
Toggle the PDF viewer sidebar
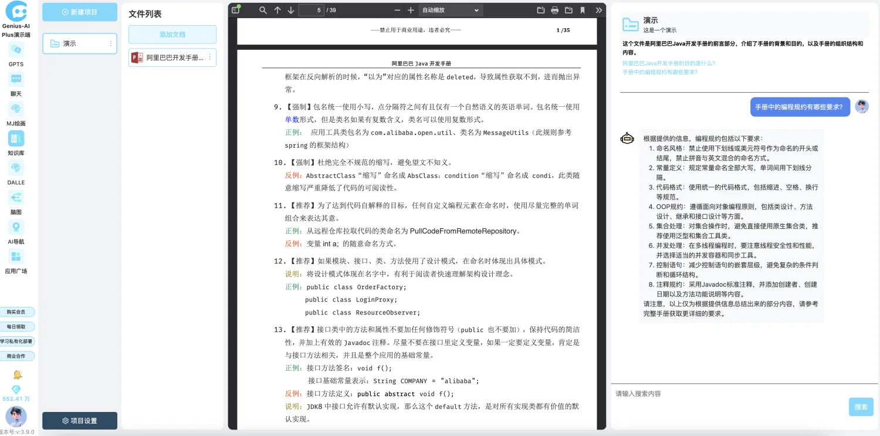click(x=236, y=10)
